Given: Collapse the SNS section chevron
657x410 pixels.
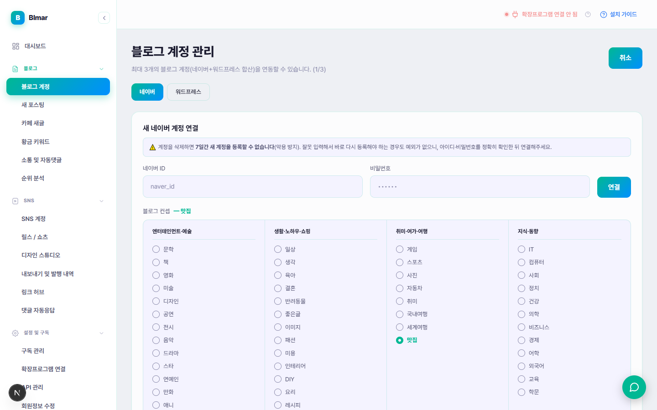Looking at the screenshot, I should point(101,201).
